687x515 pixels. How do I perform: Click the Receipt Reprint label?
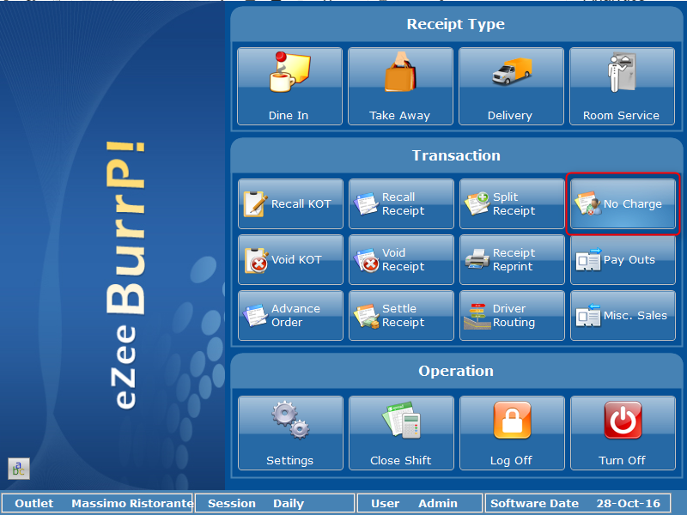pos(514,260)
